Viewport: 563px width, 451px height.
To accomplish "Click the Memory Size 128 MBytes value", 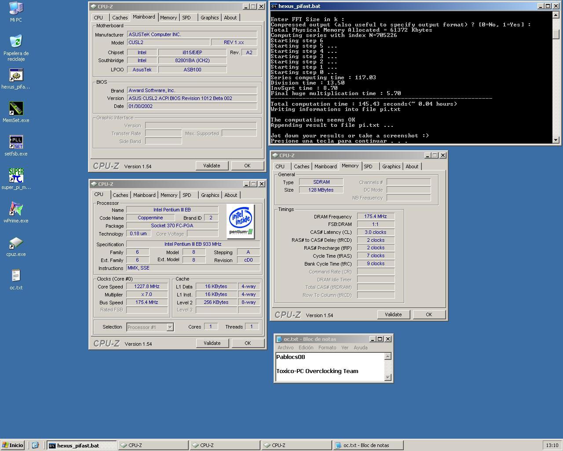I will 321,190.
